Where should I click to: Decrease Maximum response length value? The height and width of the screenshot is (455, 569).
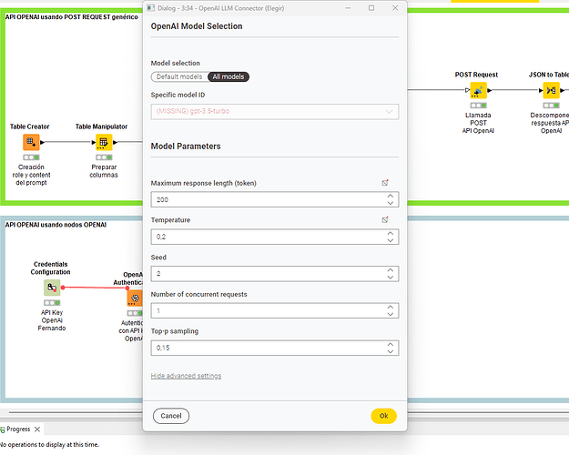pyautogui.click(x=390, y=203)
